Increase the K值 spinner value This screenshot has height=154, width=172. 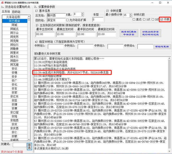(x=83, y=13)
